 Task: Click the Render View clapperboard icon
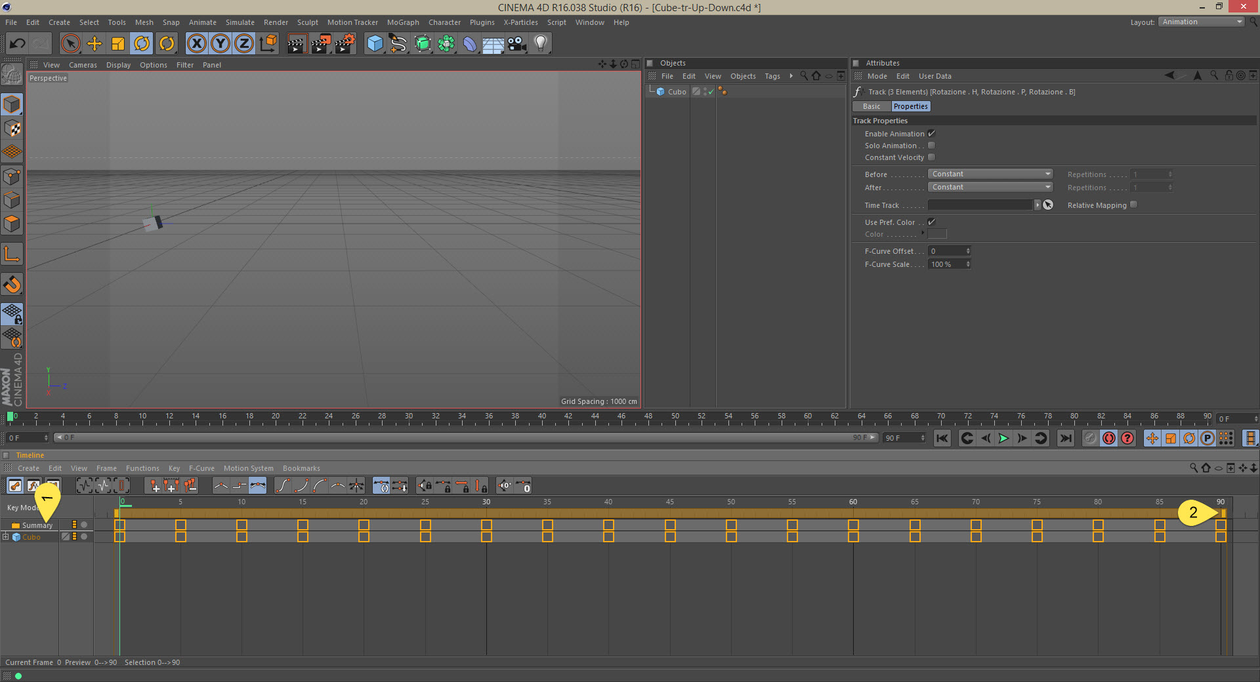point(297,44)
